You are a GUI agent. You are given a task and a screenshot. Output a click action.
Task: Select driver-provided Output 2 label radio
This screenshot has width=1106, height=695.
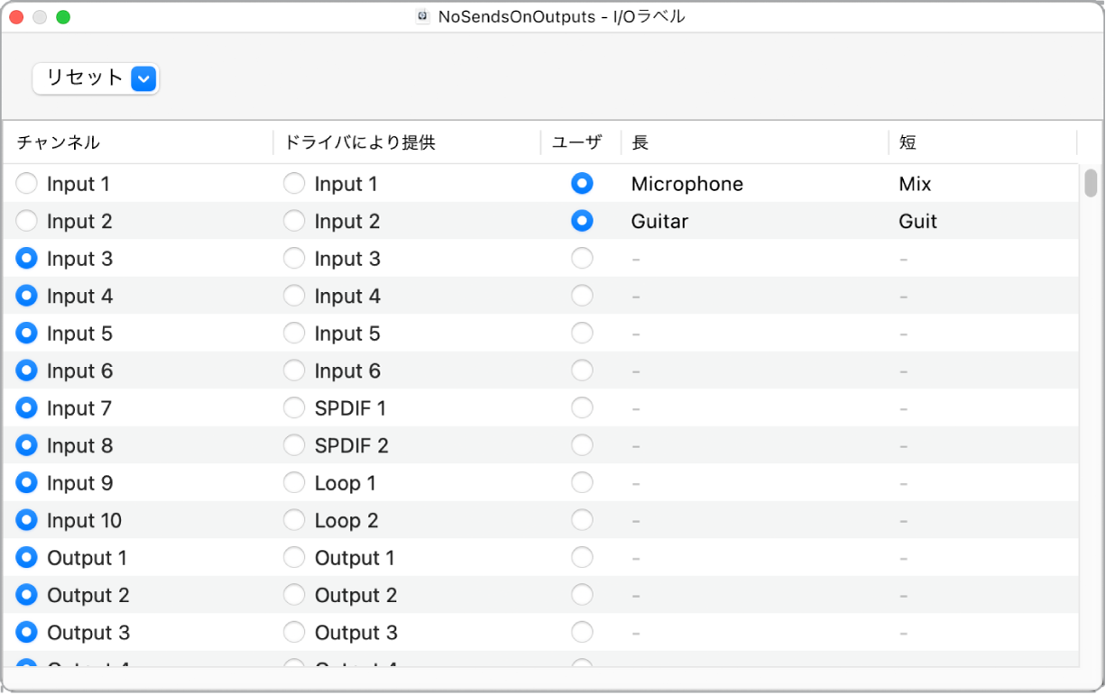coord(294,595)
